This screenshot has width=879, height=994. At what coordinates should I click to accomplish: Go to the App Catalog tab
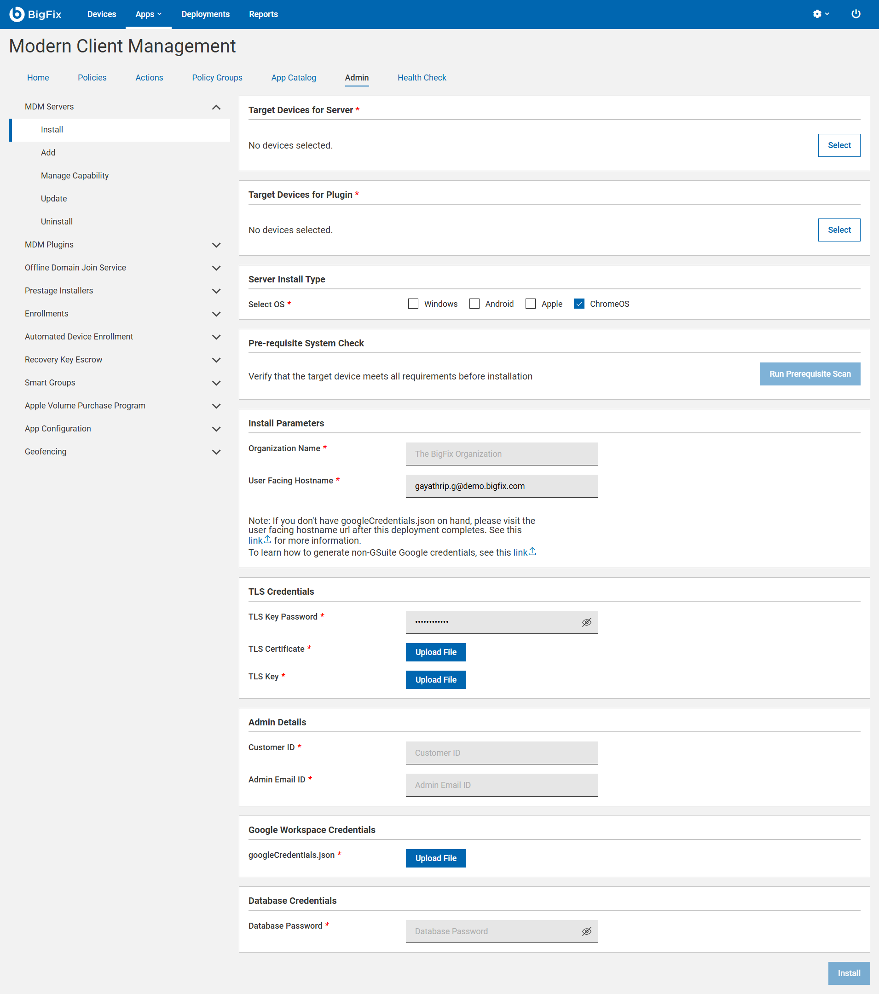pyautogui.click(x=293, y=78)
